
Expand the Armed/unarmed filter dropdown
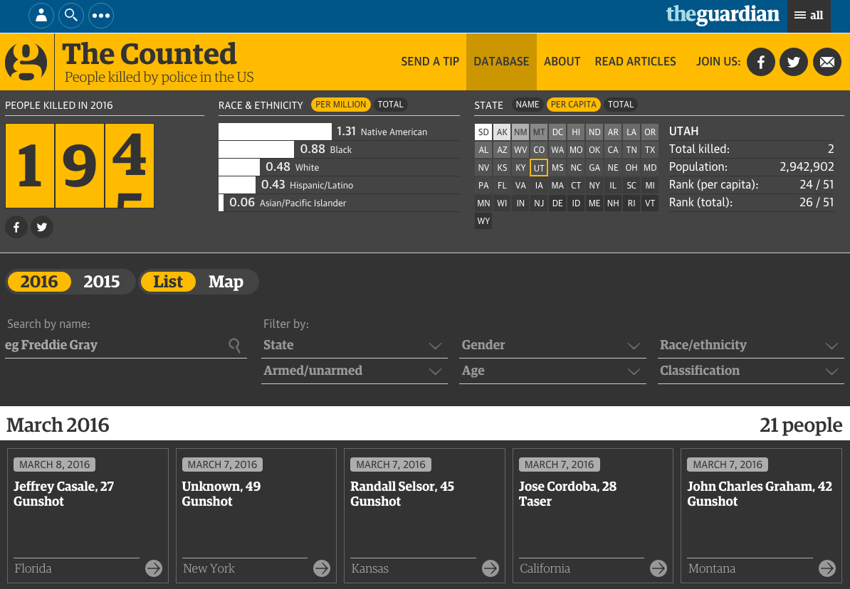355,371
